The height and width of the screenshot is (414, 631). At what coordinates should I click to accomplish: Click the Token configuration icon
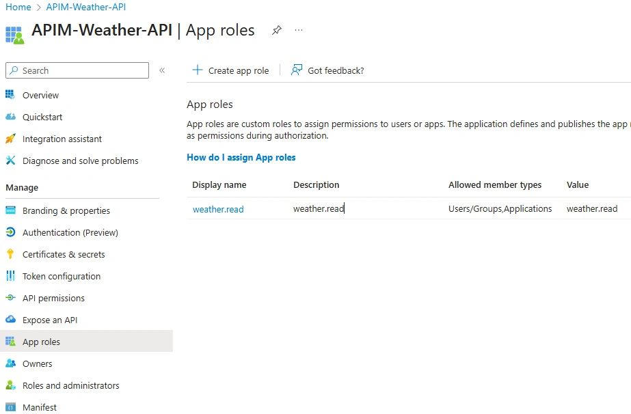coord(10,276)
